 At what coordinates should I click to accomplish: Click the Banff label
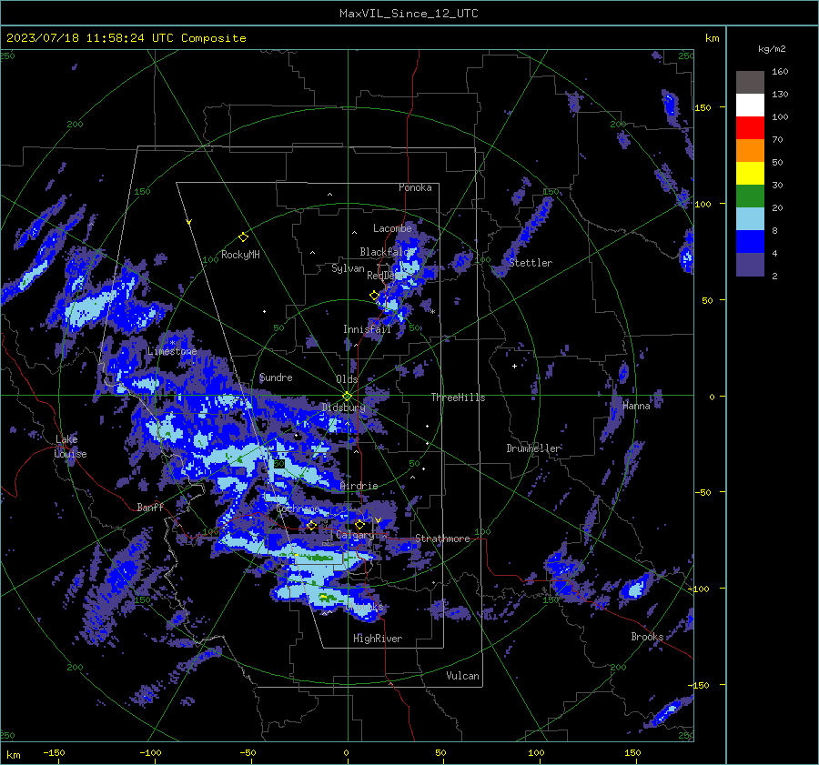[x=150, y=507]
